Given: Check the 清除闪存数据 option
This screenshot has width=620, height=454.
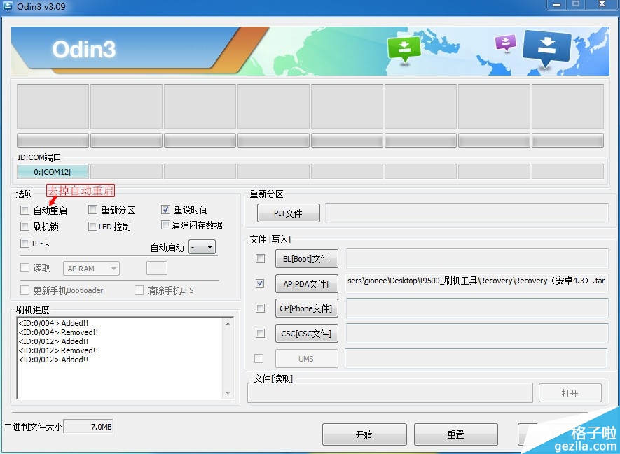Looking at the screenshot, I should click(165, 225).
